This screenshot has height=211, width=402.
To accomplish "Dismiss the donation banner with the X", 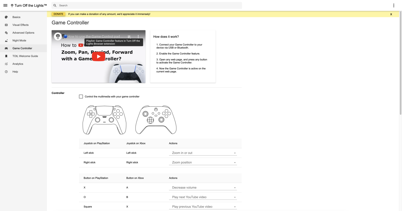I will coord(391,14).
